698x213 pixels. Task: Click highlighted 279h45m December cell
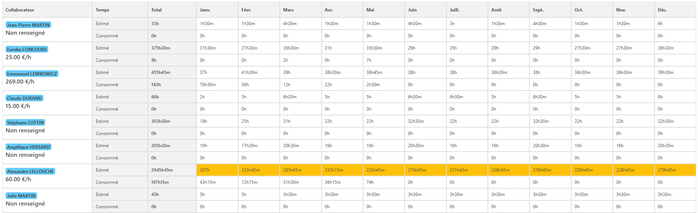675,170
